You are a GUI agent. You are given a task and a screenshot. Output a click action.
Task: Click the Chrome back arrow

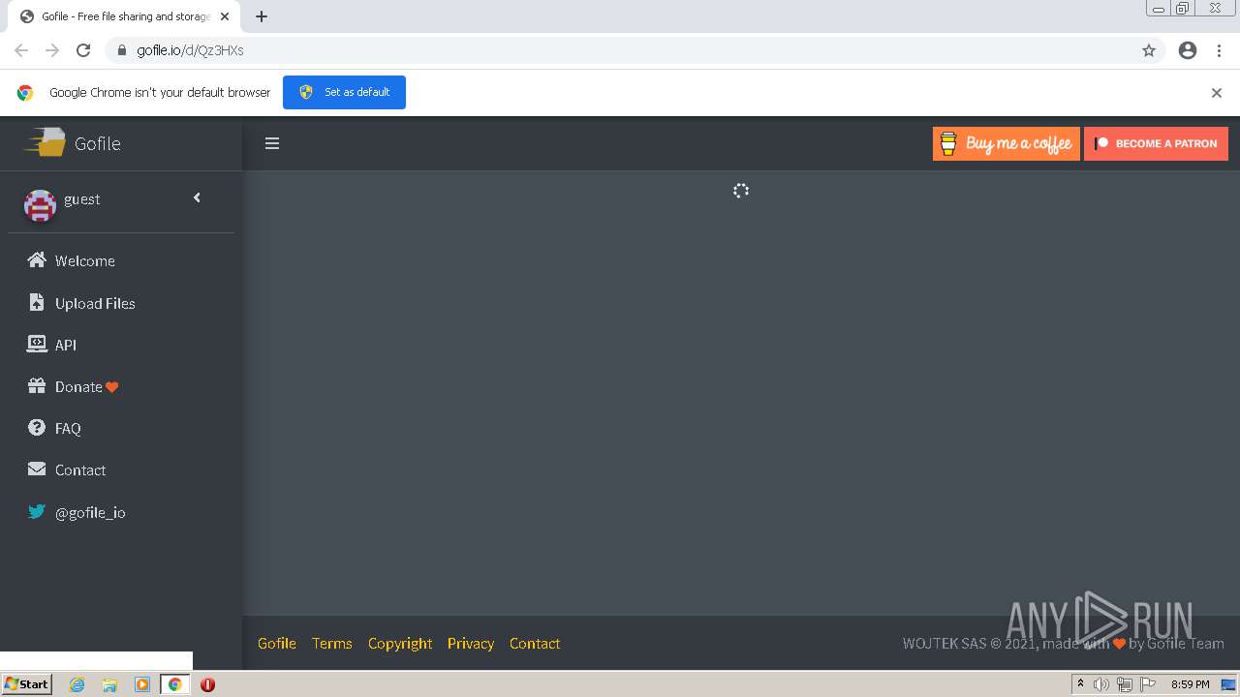(x=21, y=50)
